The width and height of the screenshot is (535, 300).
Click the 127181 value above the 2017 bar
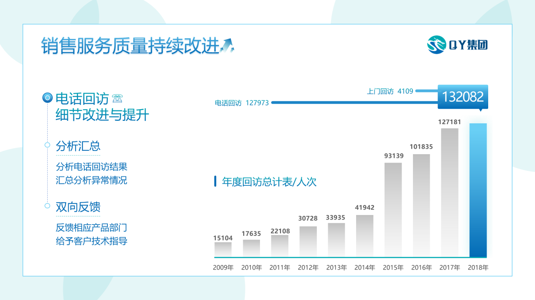449,122
